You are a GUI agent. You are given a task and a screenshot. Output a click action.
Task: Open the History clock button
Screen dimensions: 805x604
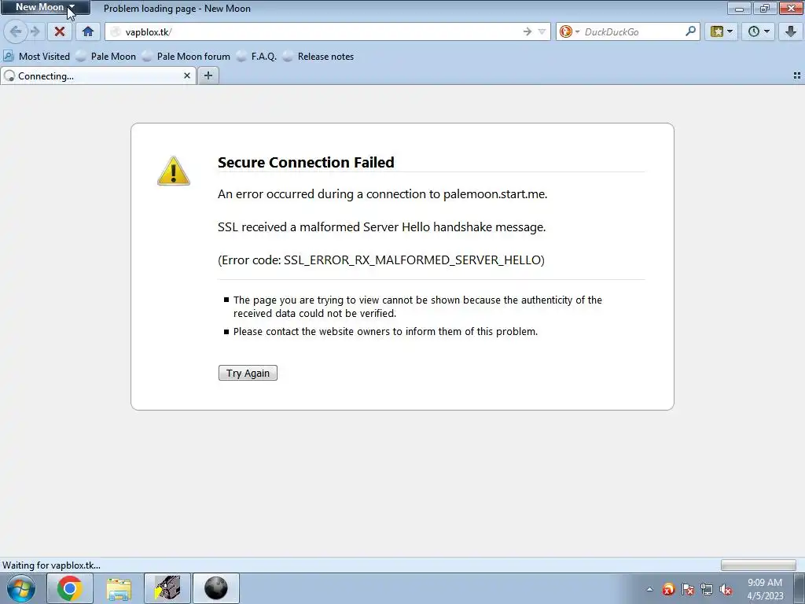(x=753, y=31)
